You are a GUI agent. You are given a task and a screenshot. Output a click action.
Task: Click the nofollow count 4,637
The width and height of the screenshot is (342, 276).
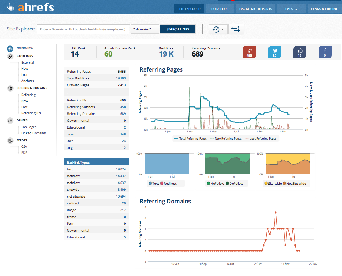click(x=122, y=183)
